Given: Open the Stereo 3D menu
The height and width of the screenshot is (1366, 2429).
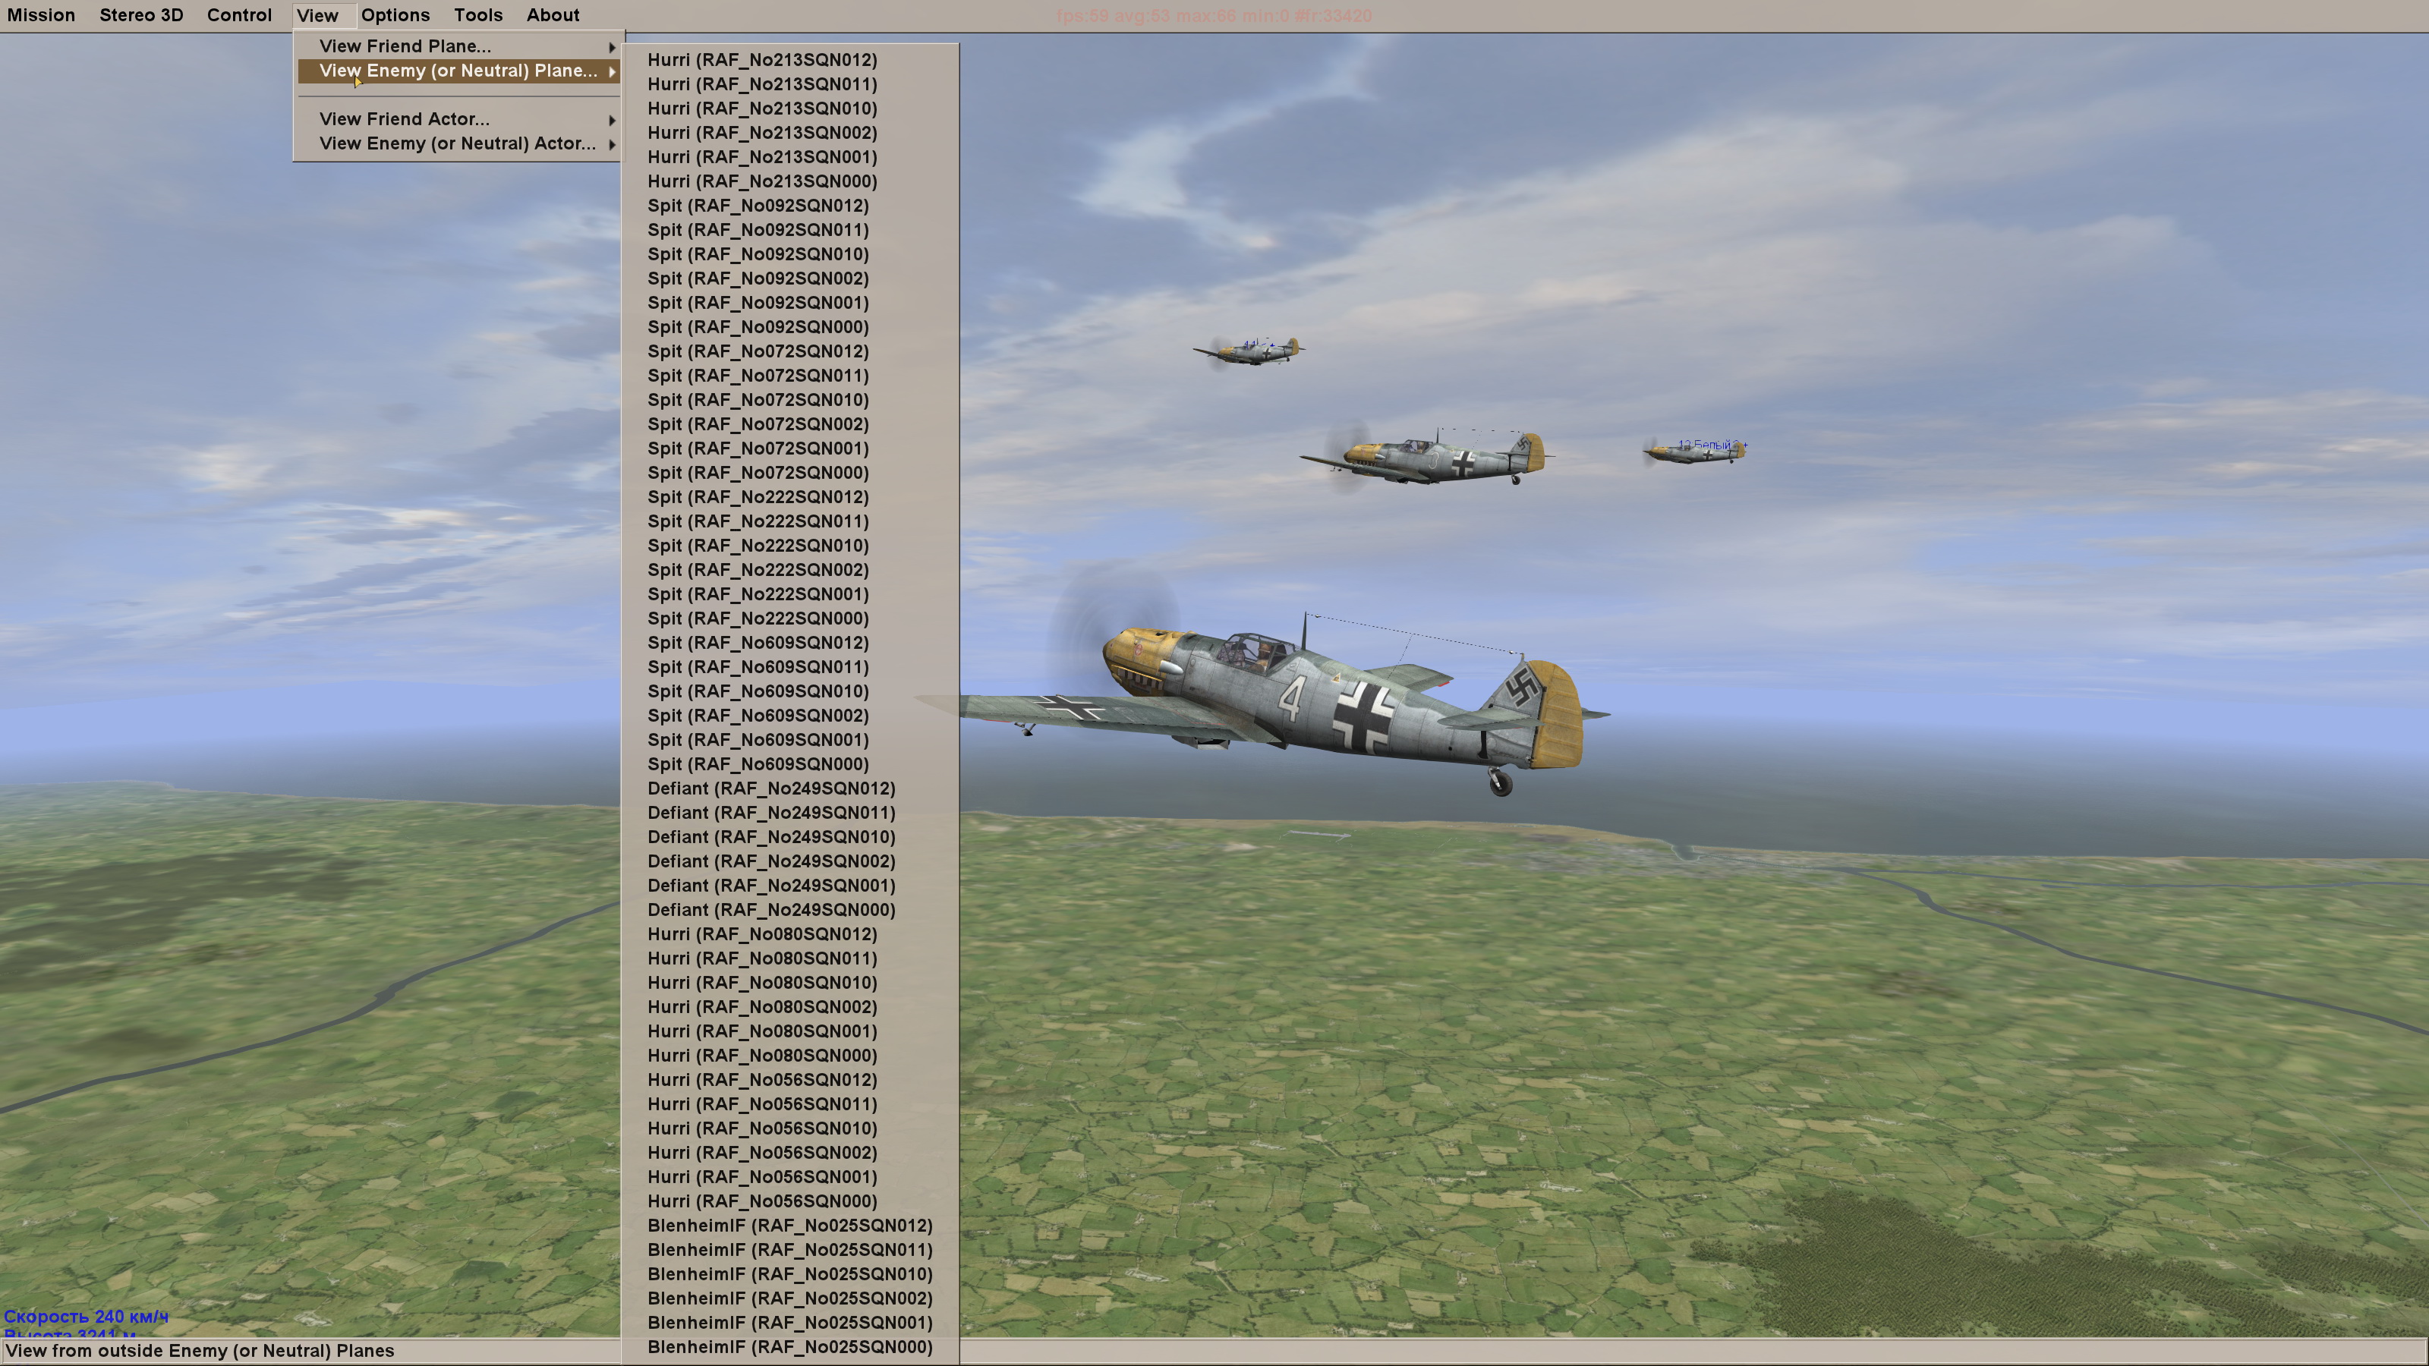Looking at the screenshot, I should coord(141,15).
